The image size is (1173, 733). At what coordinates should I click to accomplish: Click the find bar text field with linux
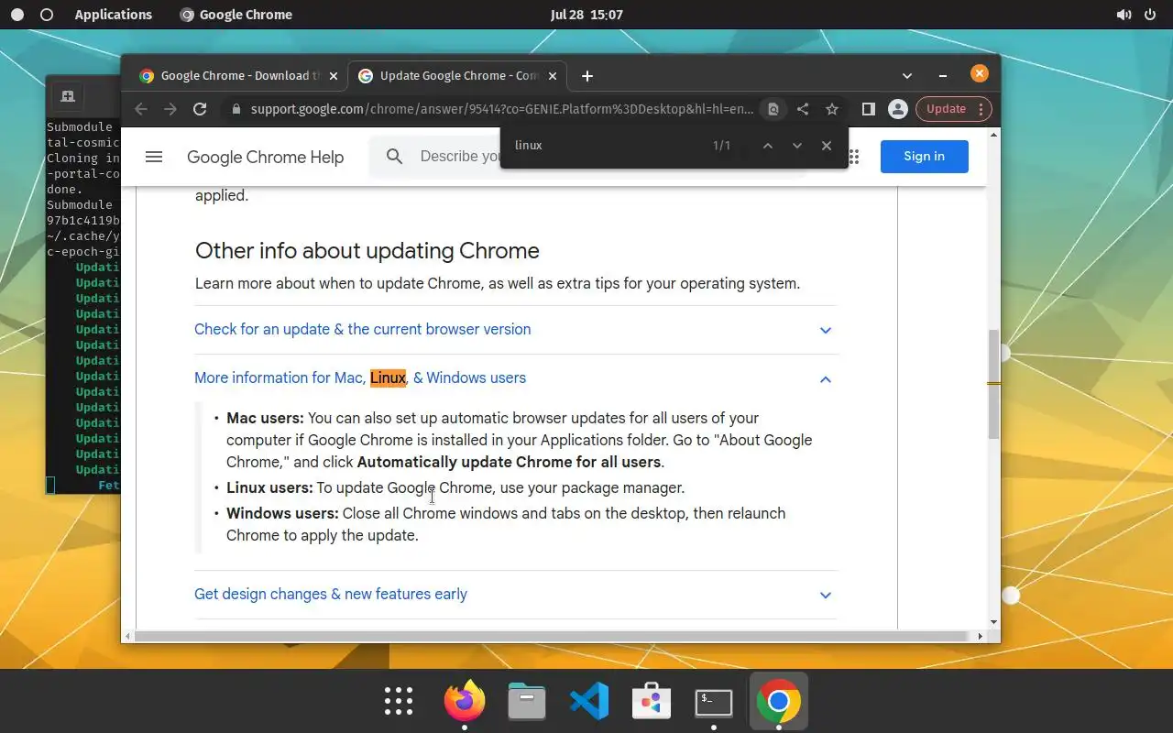pos(605,146)
